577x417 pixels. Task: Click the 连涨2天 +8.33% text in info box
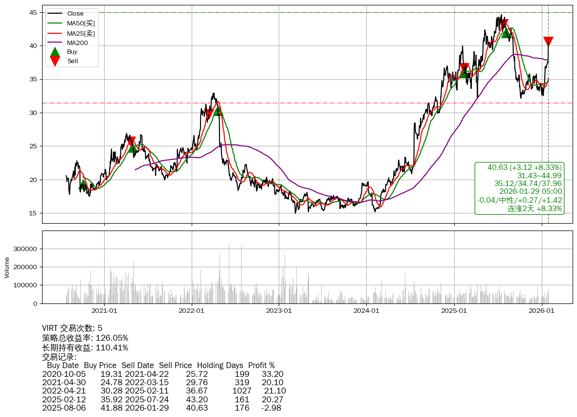tap(534, 208)
